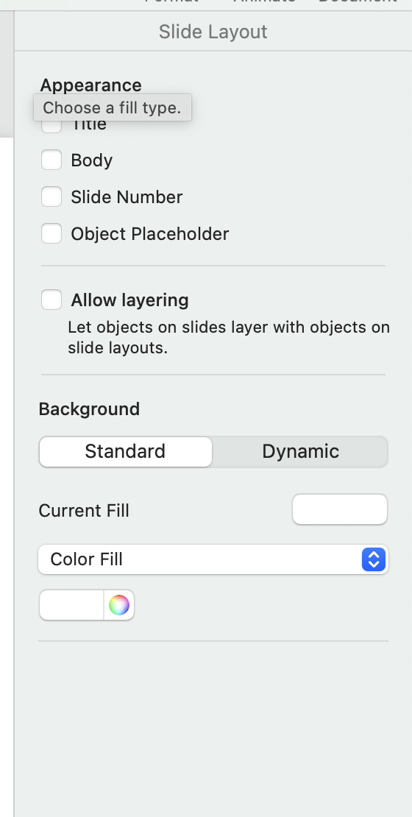This screenshot has height=817, width=412.
Task: Click the Background section heading
Action: coord(89,409)
